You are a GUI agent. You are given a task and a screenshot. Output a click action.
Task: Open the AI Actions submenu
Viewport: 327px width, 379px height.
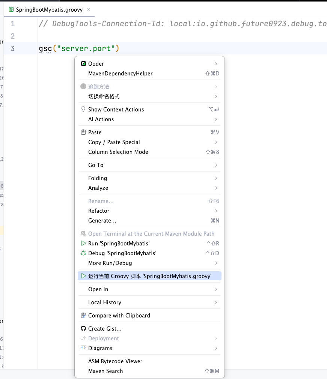pyautogui.click(x=149, y=119)
